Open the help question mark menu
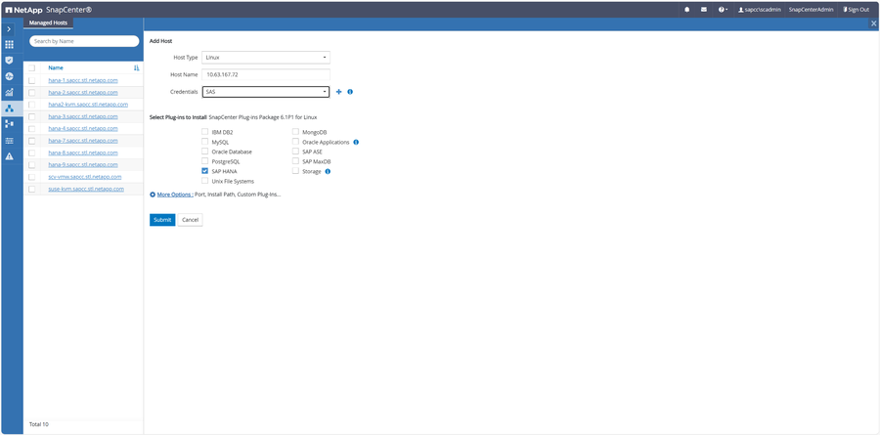The height and width of the screenshot is (435, 880). tap(723, 10)
